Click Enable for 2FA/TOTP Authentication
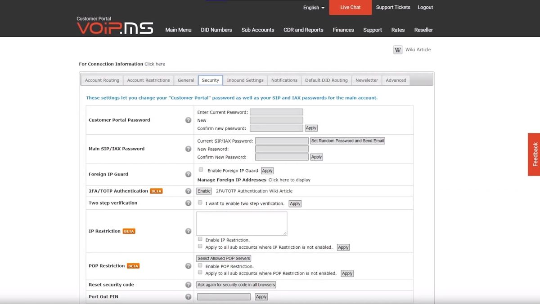Screen dimensions: 540x304 click(x=203, y=190)
